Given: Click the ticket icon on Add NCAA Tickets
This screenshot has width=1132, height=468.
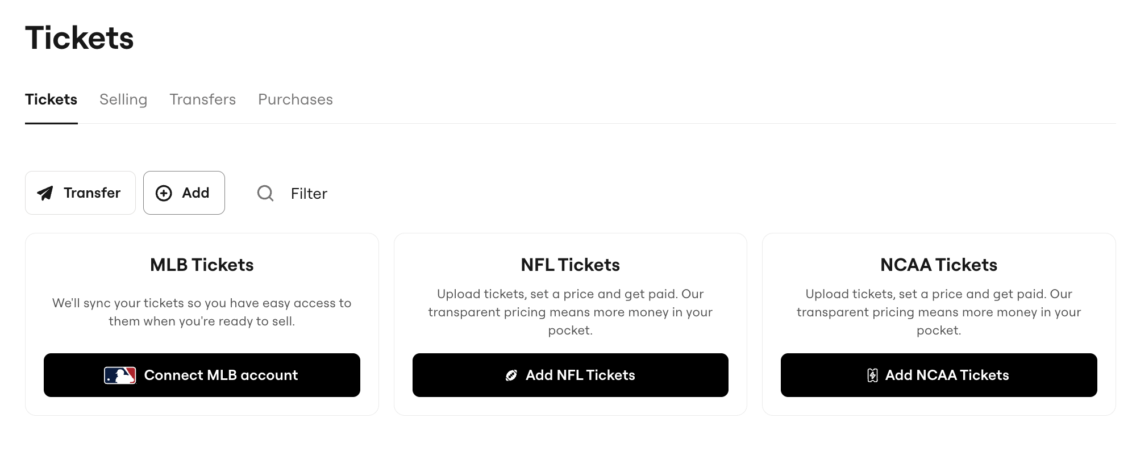Looking at the screenshot, I should [x=872, y=375].
